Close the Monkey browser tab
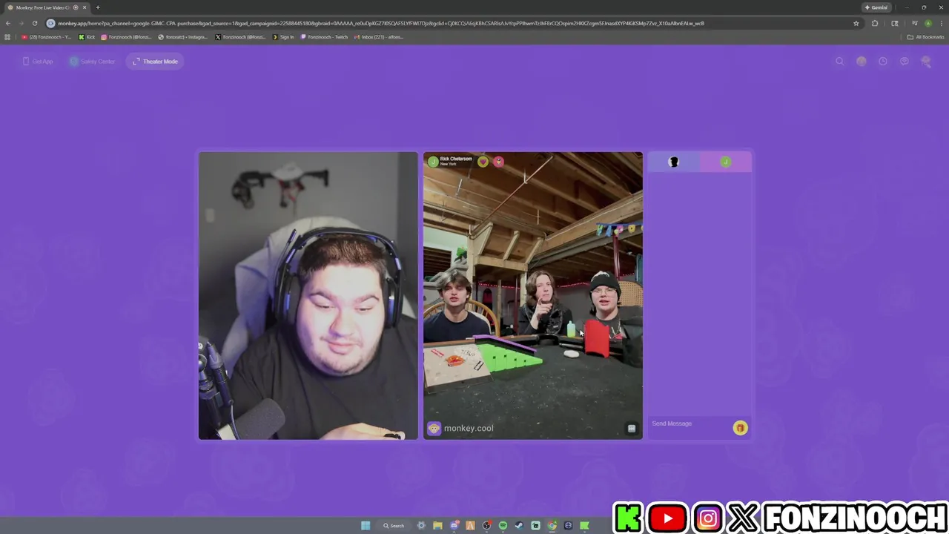 point(85,7)
